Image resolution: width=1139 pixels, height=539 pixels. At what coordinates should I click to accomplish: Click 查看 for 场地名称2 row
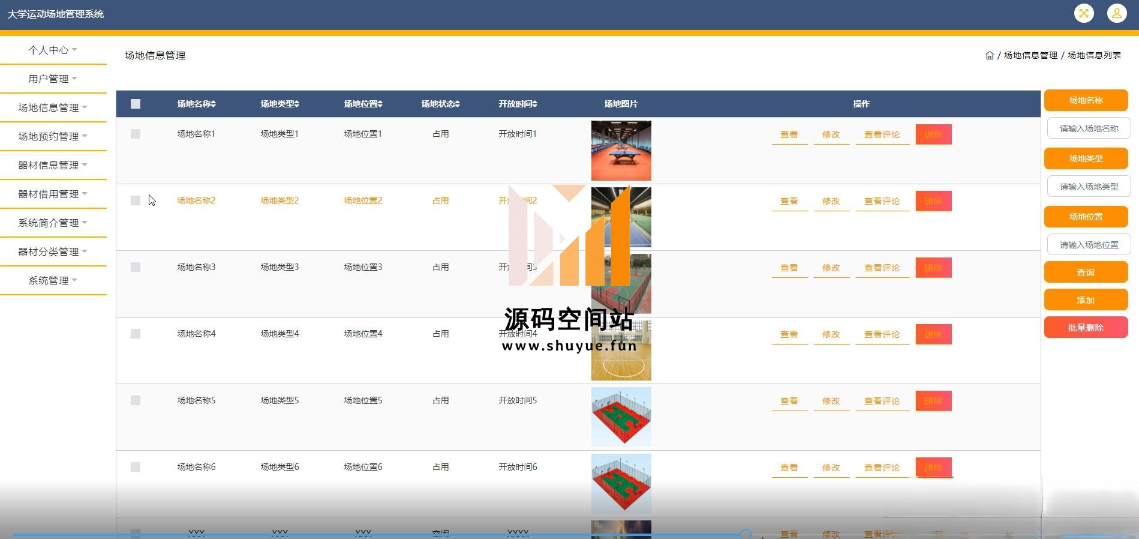point(789,201)
